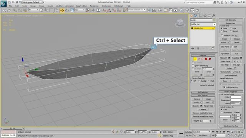Enable Preserve UVs checkbox
This screenshot has height=138, width=246.
[222, 36]
